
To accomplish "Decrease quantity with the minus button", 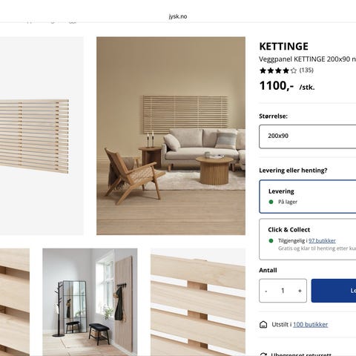I will 266,291.
